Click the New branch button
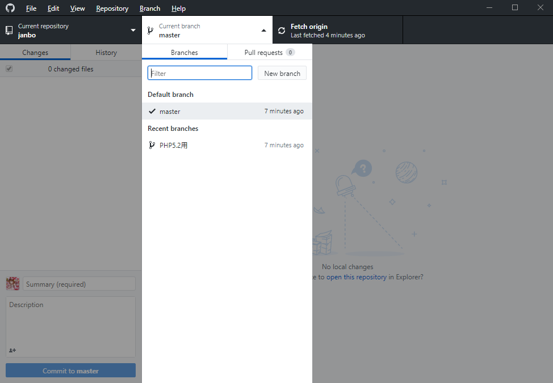This screenshot has width=553, height=383. (x=282, y=73)
